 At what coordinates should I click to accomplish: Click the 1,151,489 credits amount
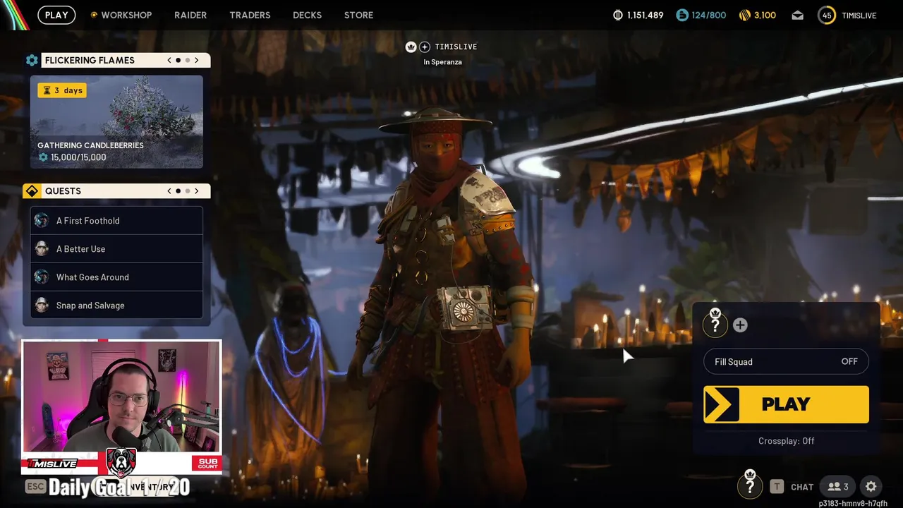point(645,15)
